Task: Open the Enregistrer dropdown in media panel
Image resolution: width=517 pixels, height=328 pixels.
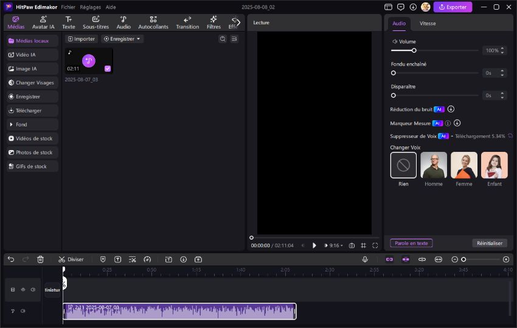Action: [122, 39]
